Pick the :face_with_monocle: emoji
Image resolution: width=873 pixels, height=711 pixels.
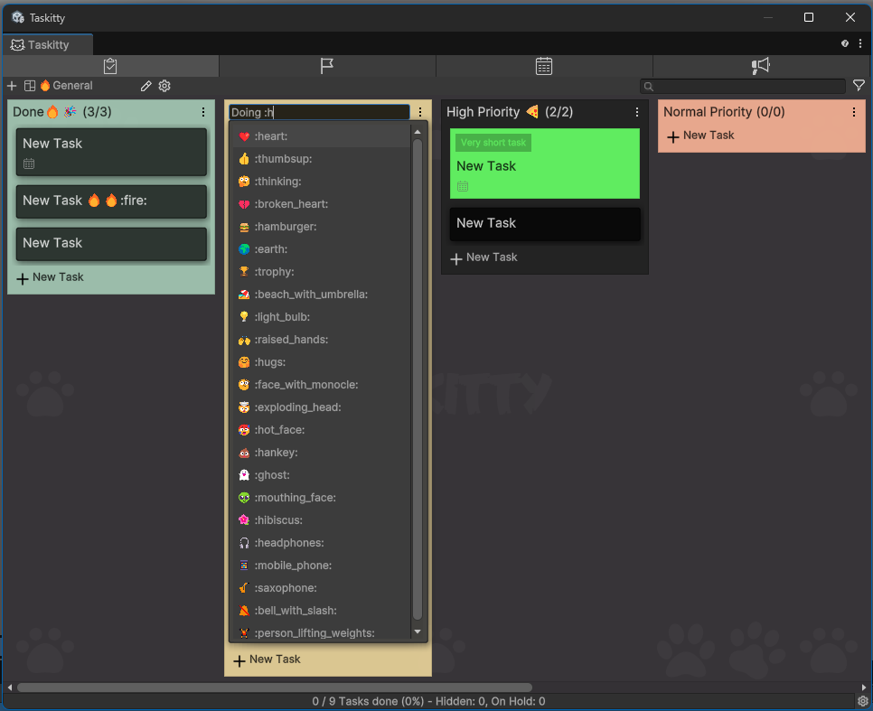pos(320,385)
